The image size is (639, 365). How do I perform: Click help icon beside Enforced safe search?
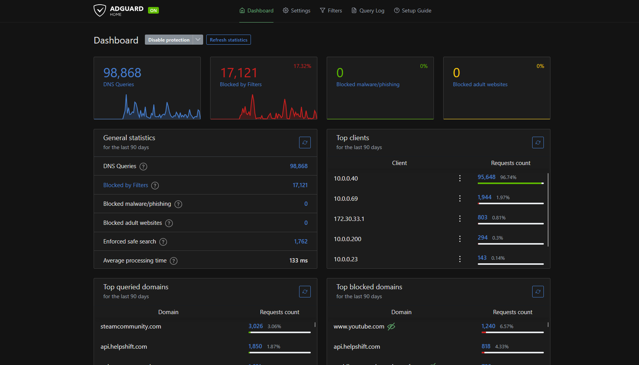[163, 242]
